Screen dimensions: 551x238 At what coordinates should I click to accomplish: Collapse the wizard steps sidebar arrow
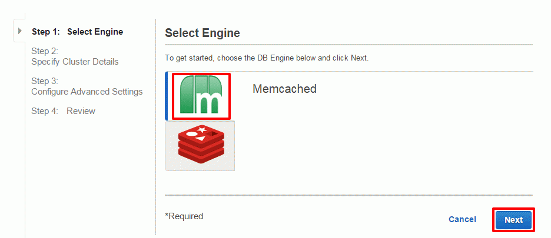pos(20,31)
